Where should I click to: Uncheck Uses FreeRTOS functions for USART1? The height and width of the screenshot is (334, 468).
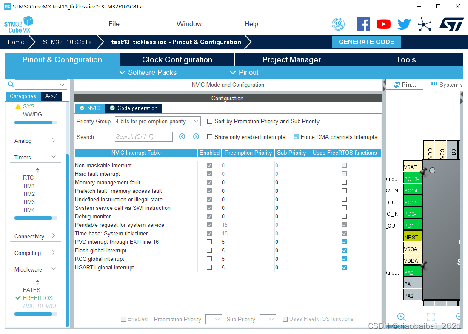click(x=344, y=268)
